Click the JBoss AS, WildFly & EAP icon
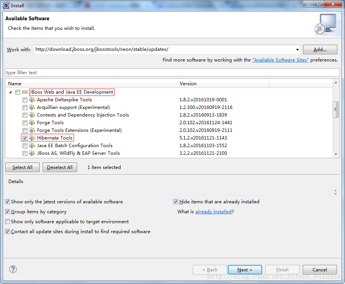Viewport: 345px width, 284px height. [x=32, y=153]
